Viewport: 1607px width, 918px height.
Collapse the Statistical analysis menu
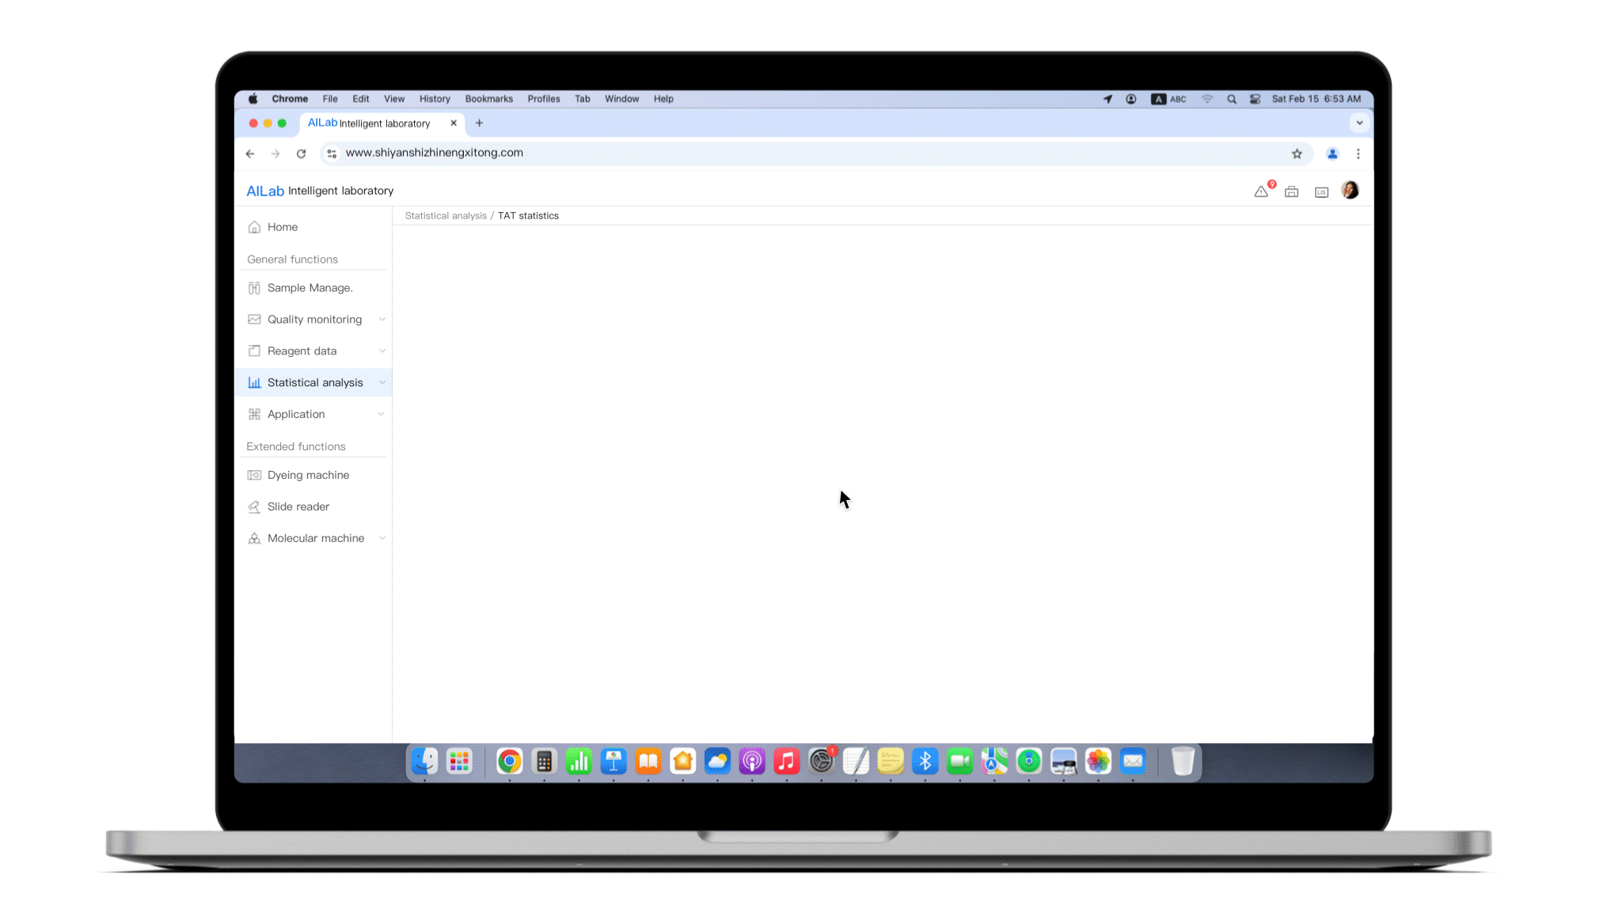[x=382, y=383]
